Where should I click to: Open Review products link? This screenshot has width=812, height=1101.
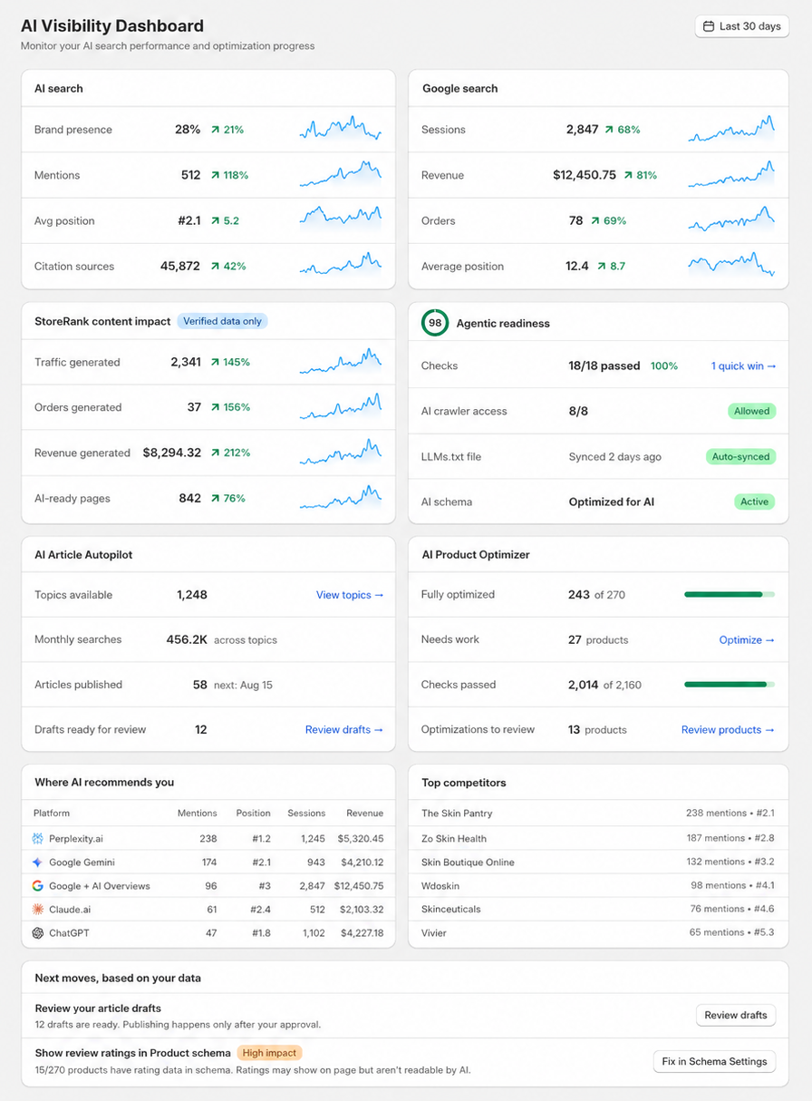pos(728,730)
